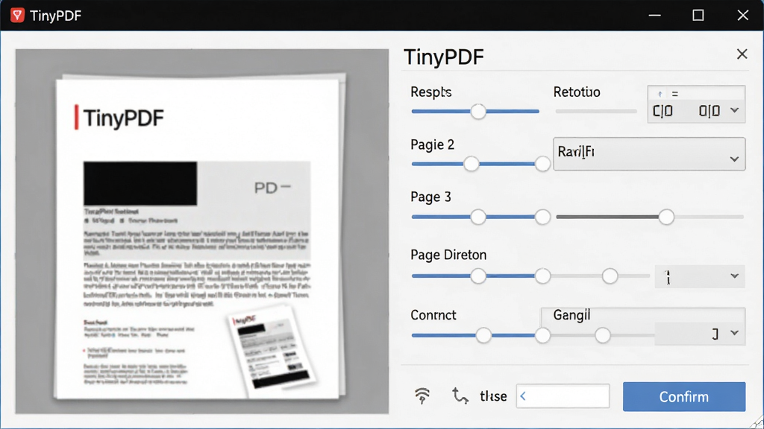Viewport: 764px width, 429px height.
Task: Open the Page Direton dropdown on right
Action: point(700,276)
